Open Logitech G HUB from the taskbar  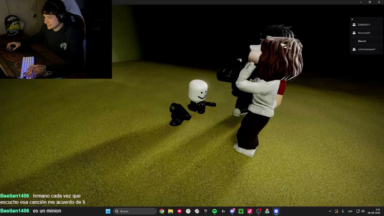[x=223, y=211]
